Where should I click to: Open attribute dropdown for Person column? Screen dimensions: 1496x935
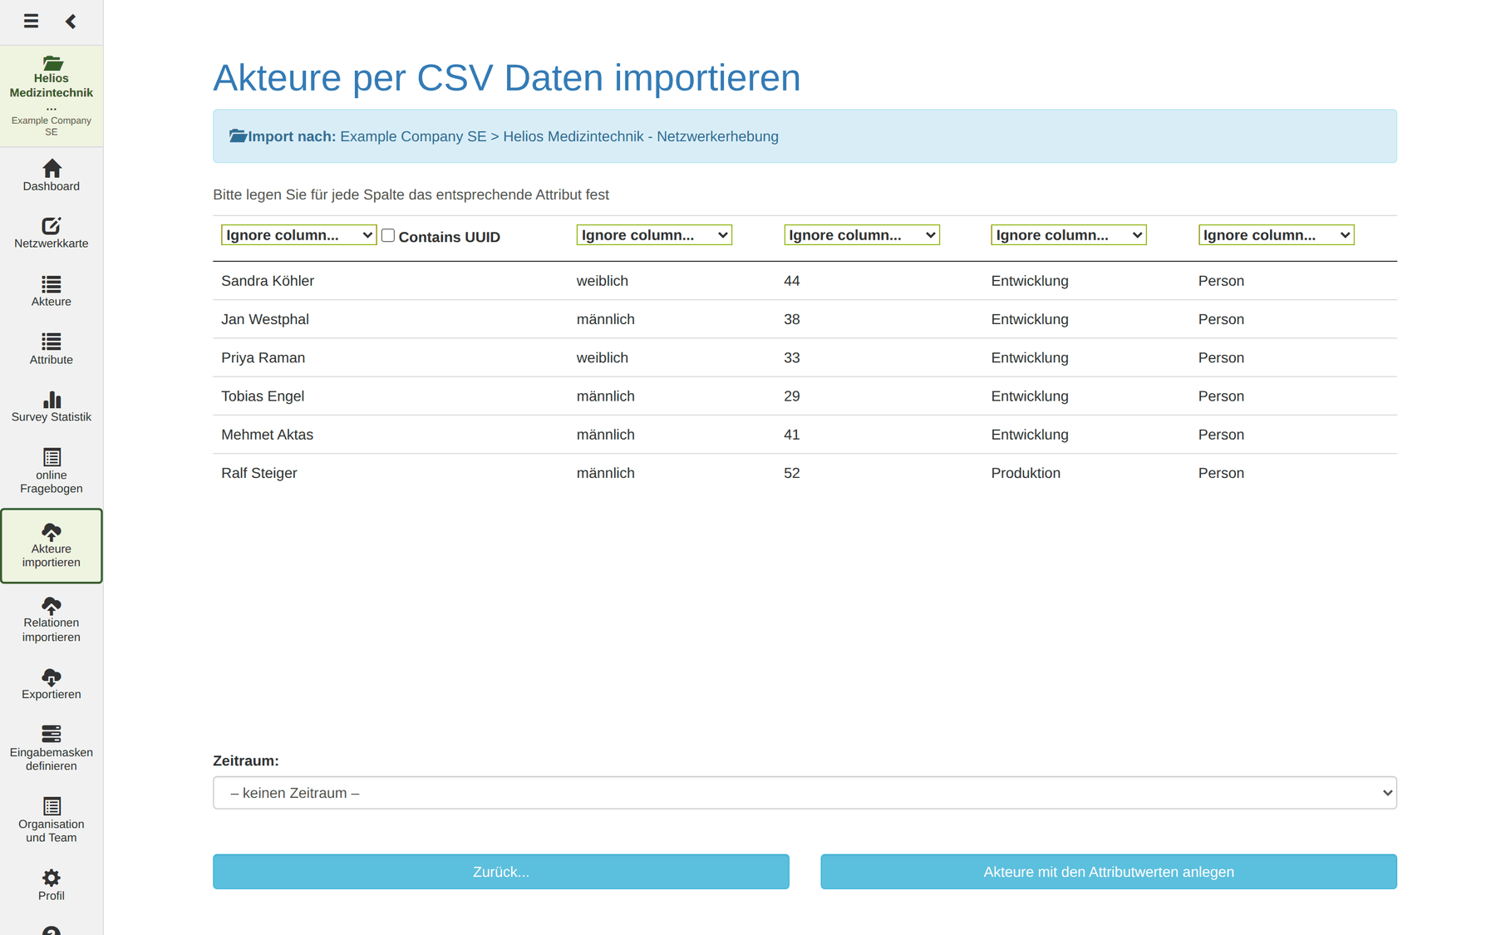click(x=1277, y=235)
